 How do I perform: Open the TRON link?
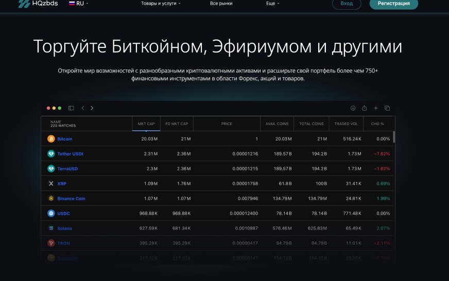coord(63,243)
